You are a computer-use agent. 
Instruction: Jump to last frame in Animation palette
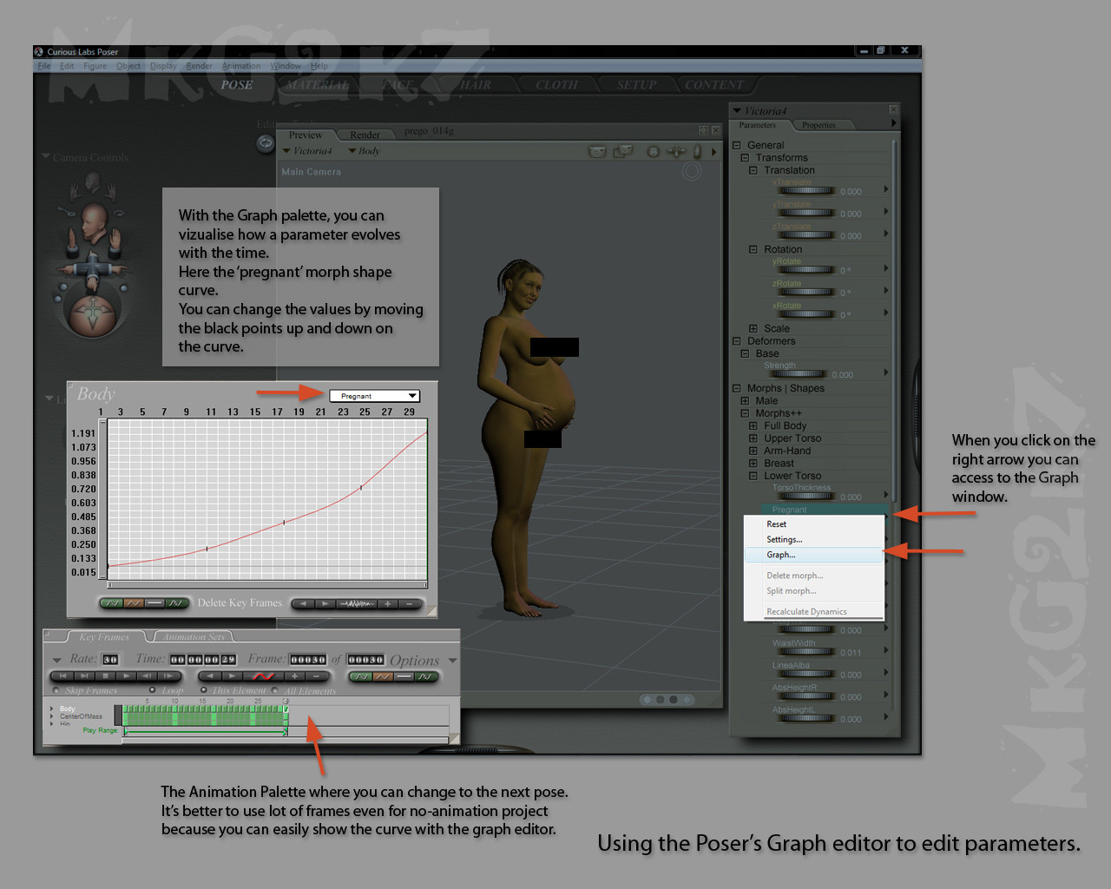coord(84,676)
